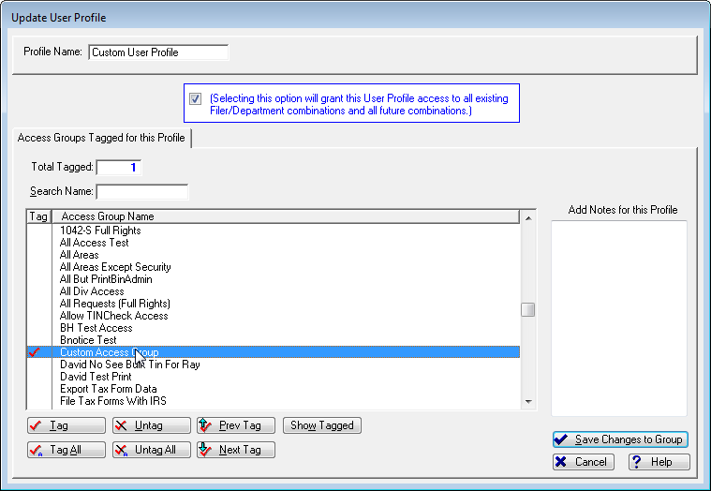Save Changes to Group
711x491 pixels.
click(620, 439)
